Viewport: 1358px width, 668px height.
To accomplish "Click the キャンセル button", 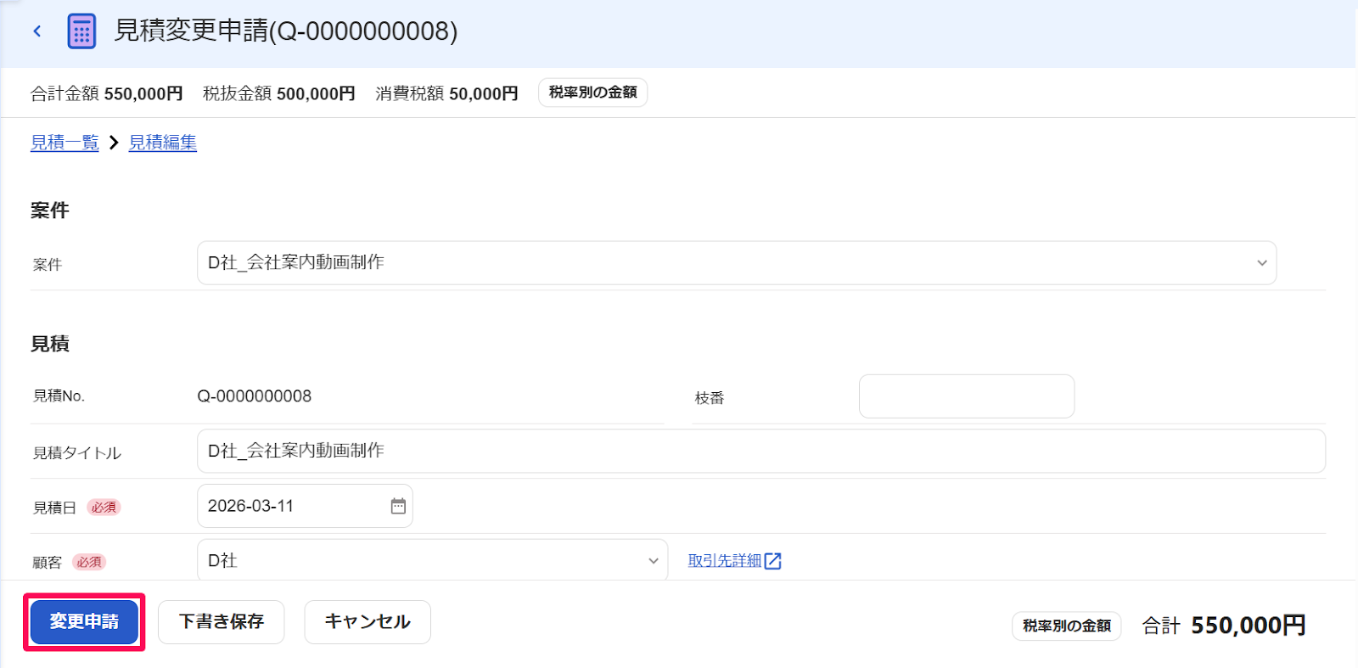I will pyautogui.click(x=368, y=621).
